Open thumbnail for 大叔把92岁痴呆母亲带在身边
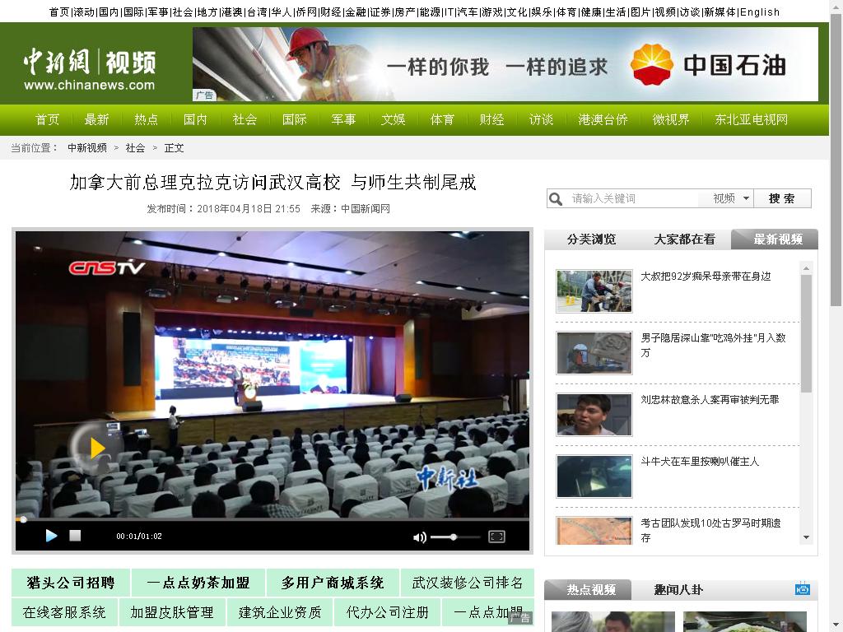The height and width of the screenshot is (632, 843). point(594,290)
